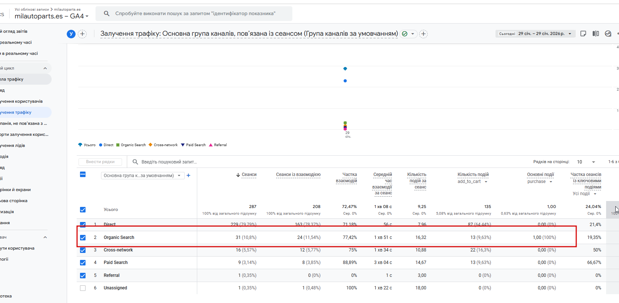The image size is (619, 303).
Task: Open the Insights trend icon in the report toolbar
Action: [x=608, y=34]
